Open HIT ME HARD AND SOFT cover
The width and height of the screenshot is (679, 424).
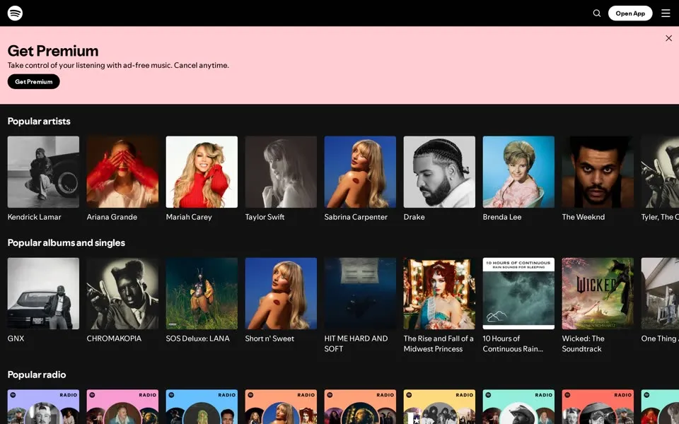pos(360,293)
